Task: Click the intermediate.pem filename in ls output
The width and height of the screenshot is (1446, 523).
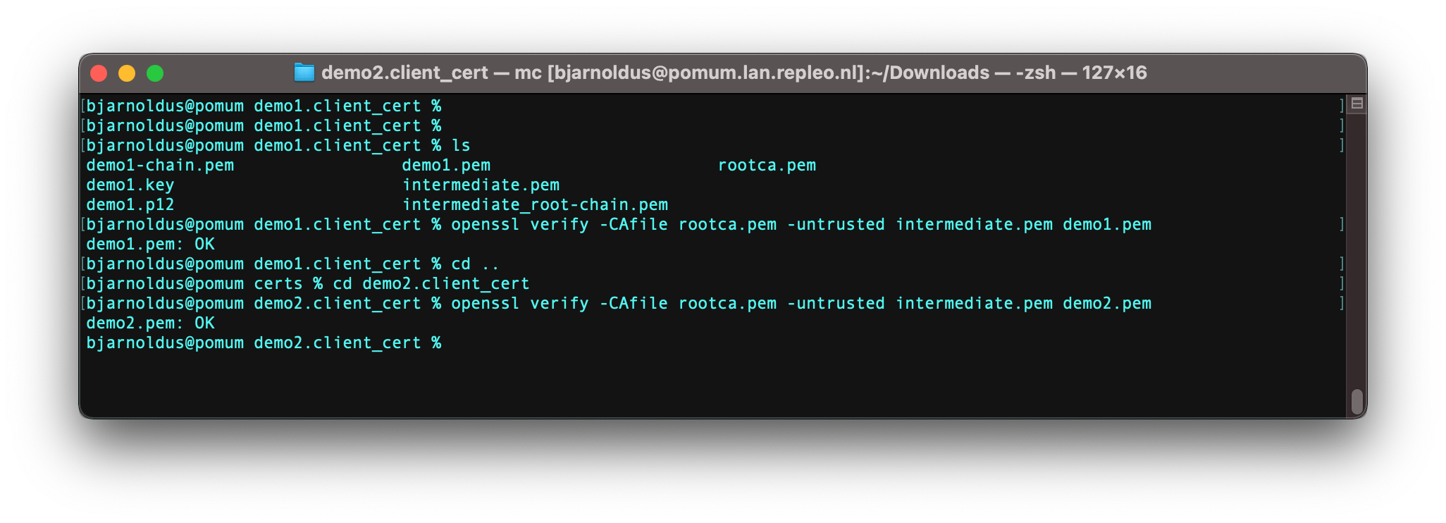Action: coord(481,185)
